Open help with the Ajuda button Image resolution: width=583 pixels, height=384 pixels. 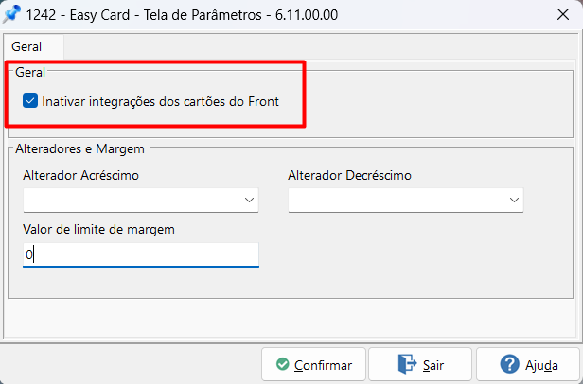click(x=527, y=365)
